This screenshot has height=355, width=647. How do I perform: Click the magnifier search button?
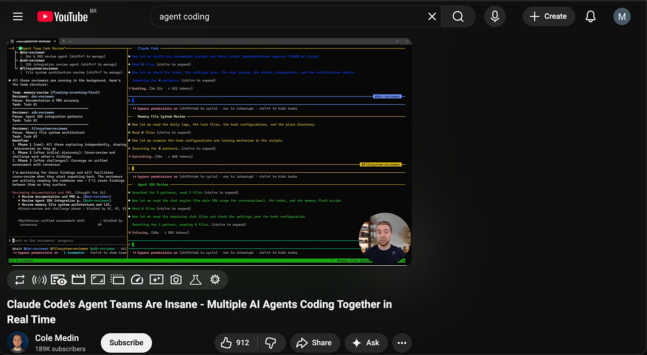(458, 16)
